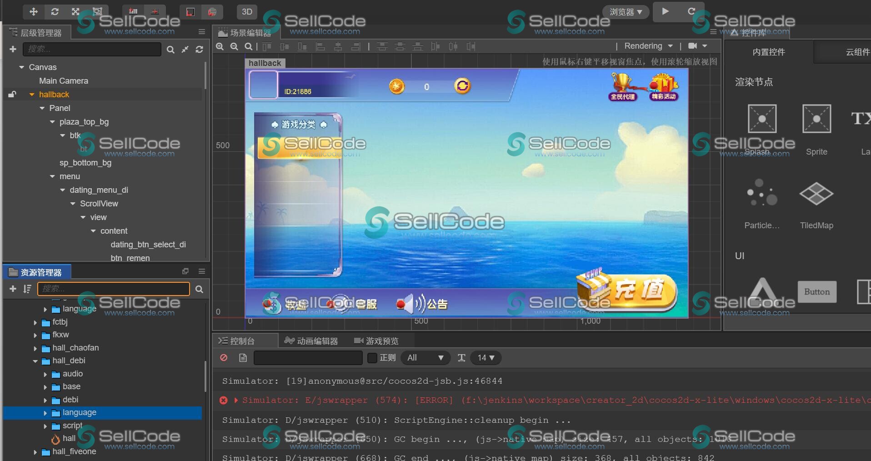Expand the hall_chaofan folder

35,349
